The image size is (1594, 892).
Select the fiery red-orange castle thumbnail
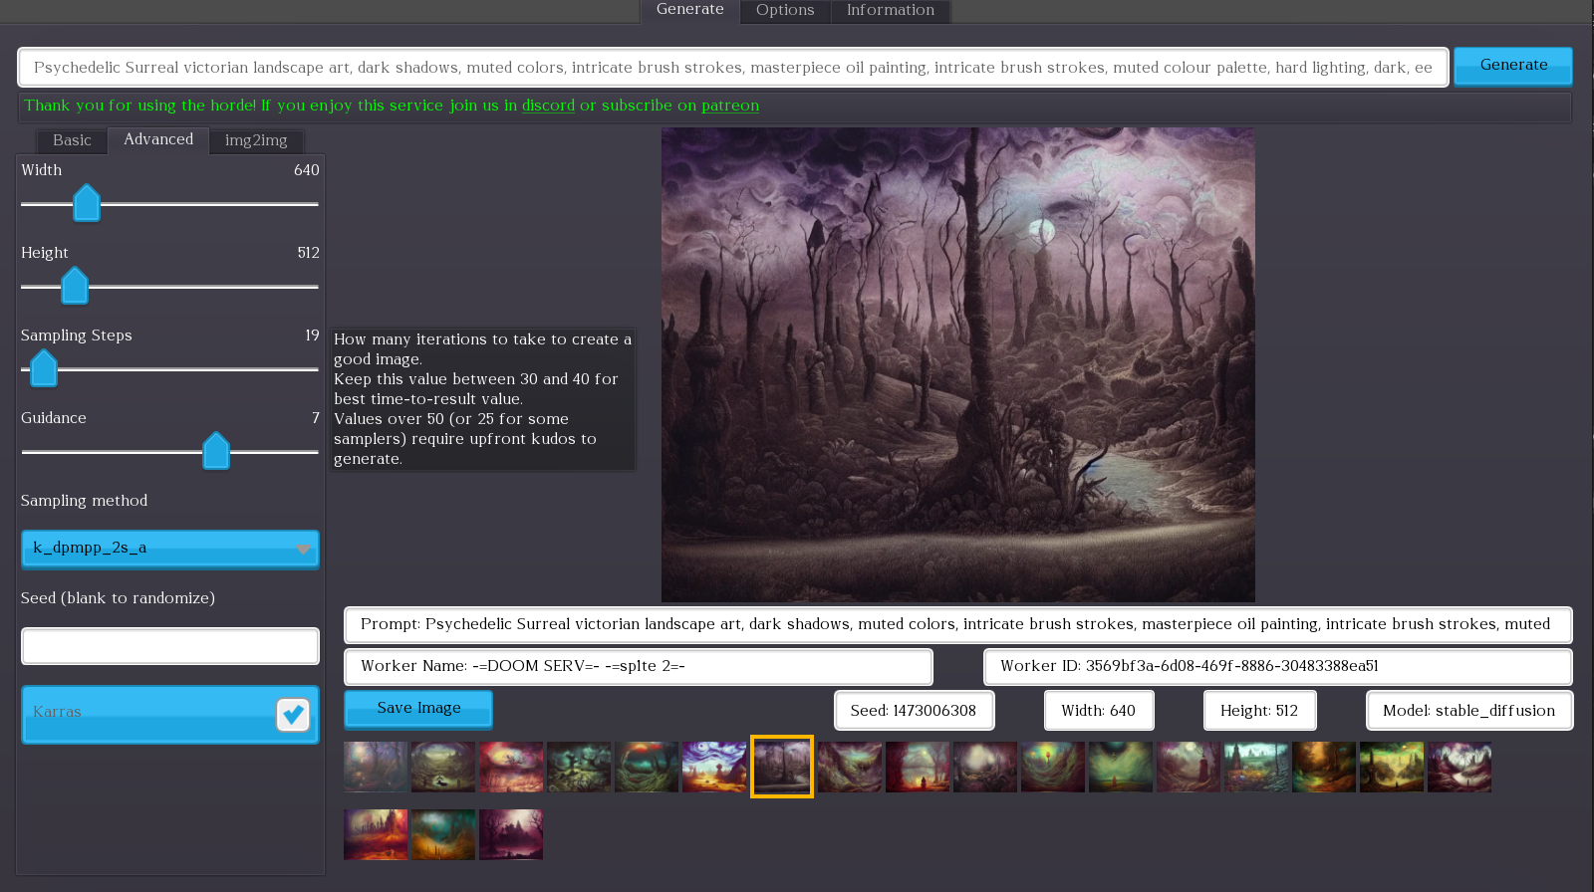pyautogui.click(x=376, y=834)
